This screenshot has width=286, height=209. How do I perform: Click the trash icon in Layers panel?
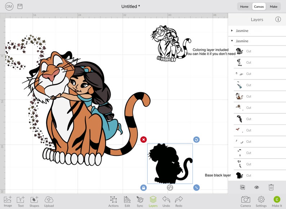[271, 187]
